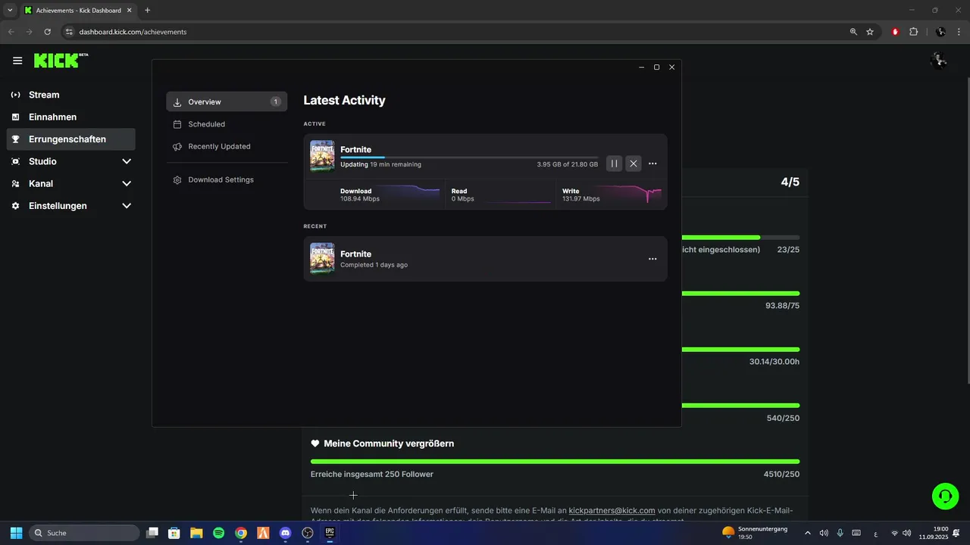Open File Explorer from the taskbar

[x=196, y=533]
